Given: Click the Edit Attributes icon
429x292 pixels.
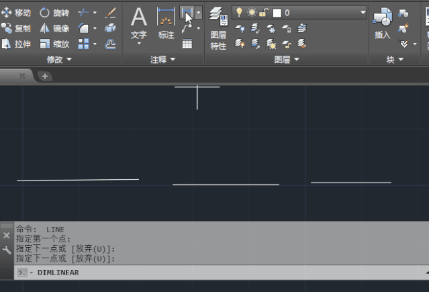Looking at the screenshot, I should pos(404,44).
